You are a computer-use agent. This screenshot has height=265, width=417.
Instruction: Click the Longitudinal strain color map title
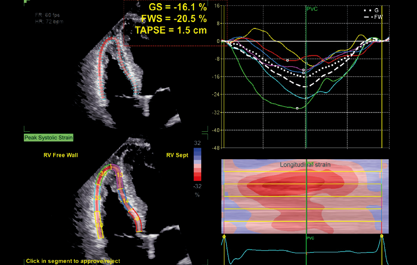tap(305, 165)
